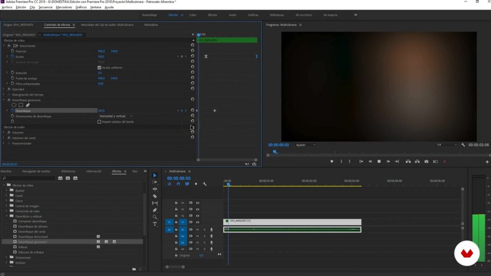Click the Desenfoque blur value field
The image size is (491, 276).
pyautogui.click(x=101, y=111)
